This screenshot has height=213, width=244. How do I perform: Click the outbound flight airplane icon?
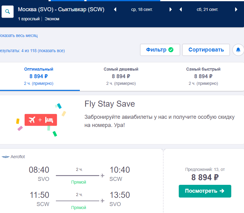[102, 175]
